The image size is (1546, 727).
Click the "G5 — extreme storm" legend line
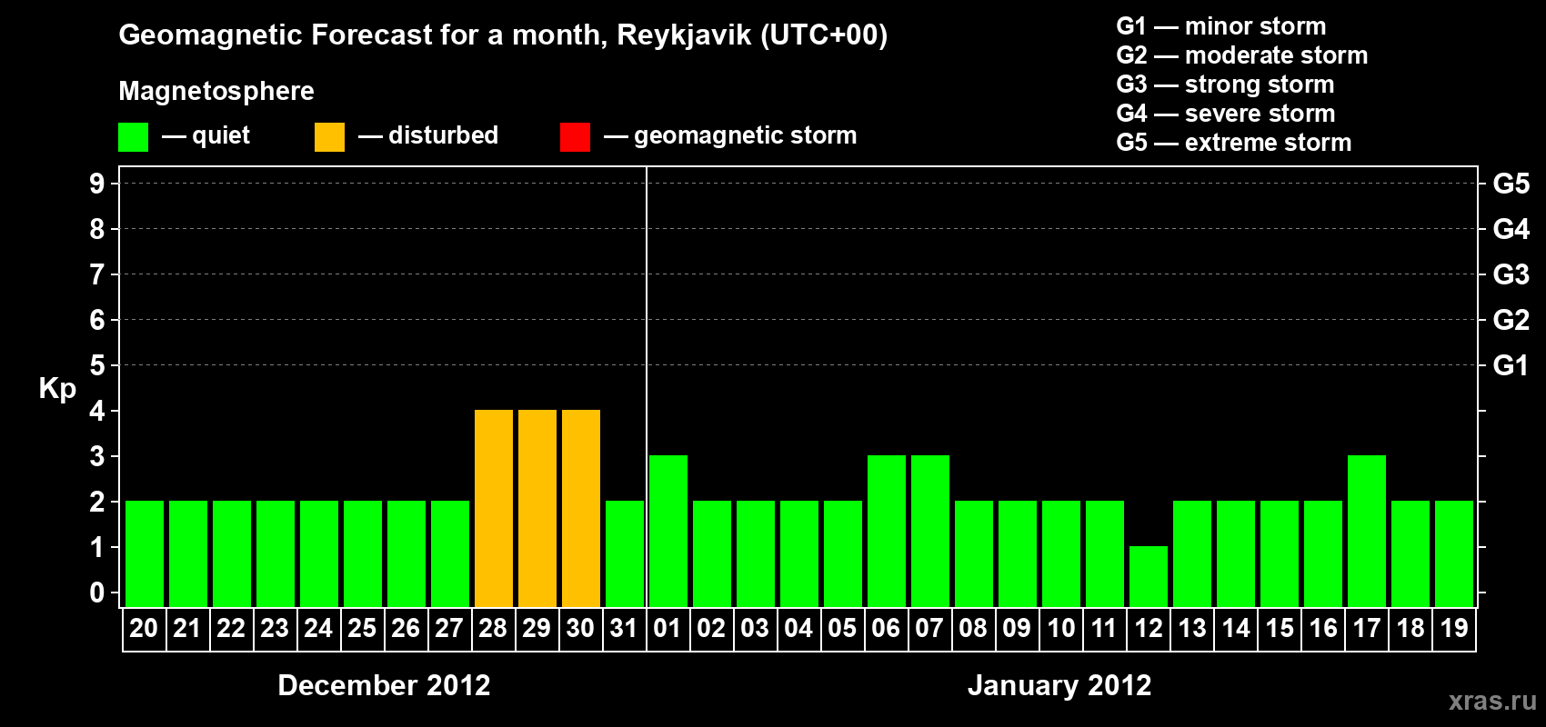tap(1234, 143)
